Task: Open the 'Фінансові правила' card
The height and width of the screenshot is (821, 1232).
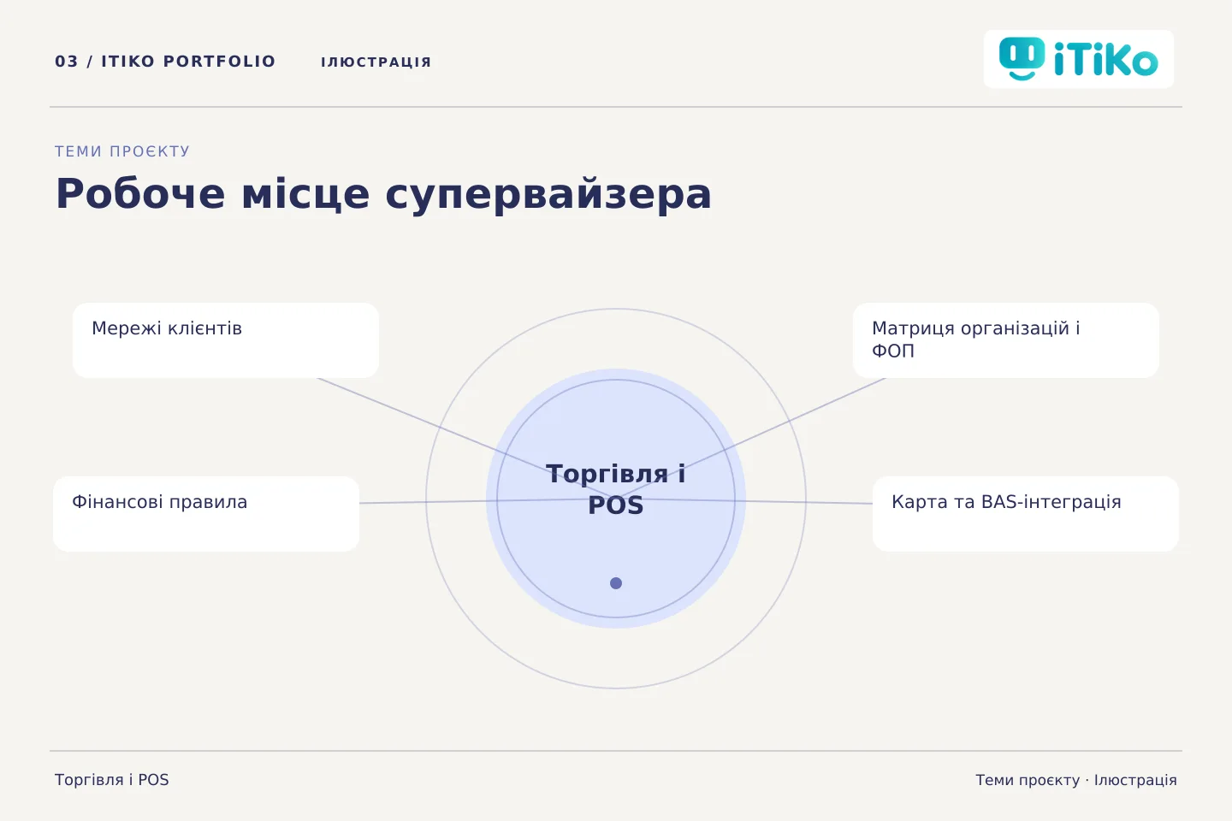Action: click(x=206, y=514)
